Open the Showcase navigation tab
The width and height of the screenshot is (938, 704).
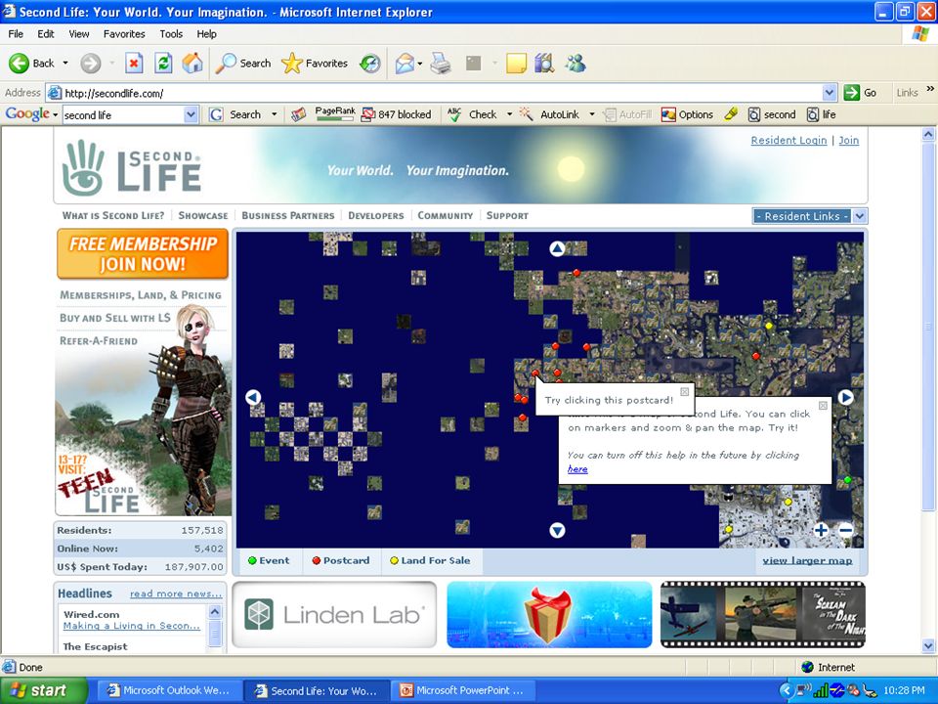pyautogui.click(x=203, y=215)
